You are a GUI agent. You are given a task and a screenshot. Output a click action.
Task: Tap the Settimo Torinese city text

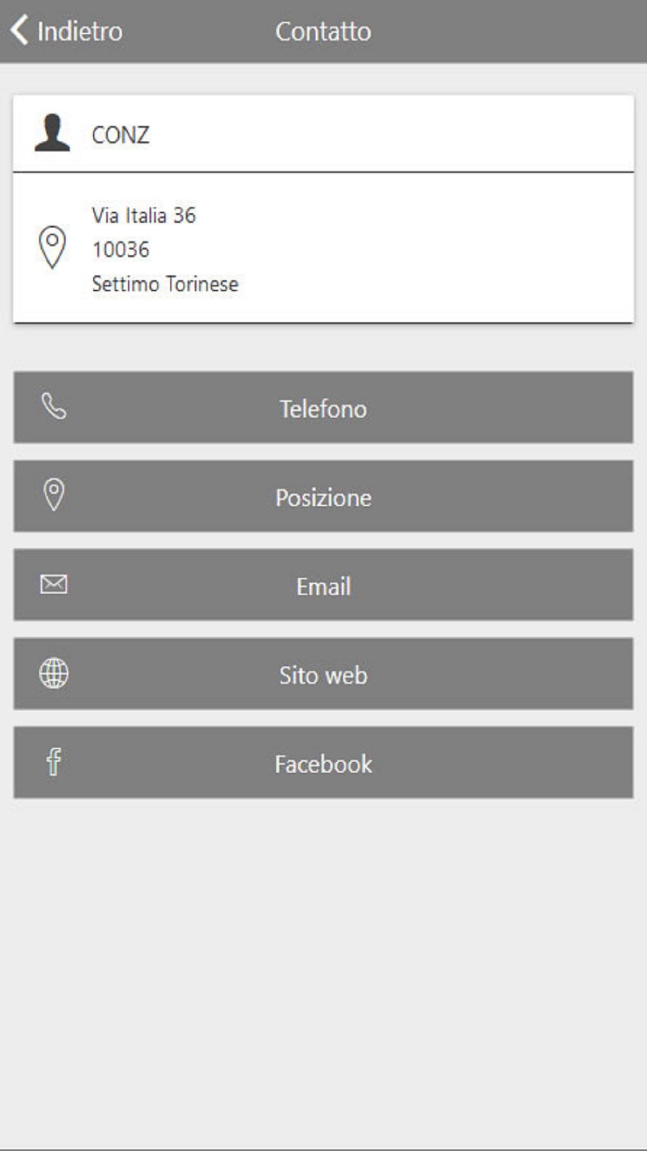(165, 284)
